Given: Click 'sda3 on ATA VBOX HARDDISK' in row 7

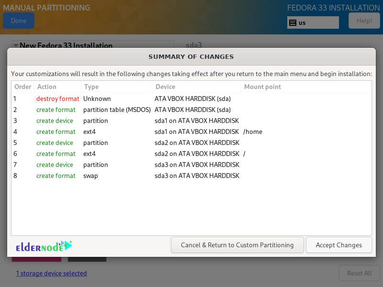Looking at the screenshot, I should pyautogui.click(x=197, y=165).
